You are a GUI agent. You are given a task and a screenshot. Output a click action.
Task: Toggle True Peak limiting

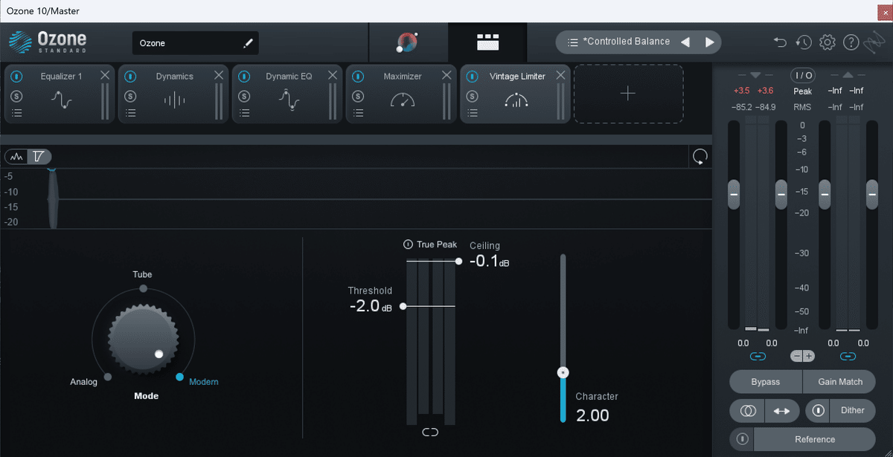coord(408,244)
